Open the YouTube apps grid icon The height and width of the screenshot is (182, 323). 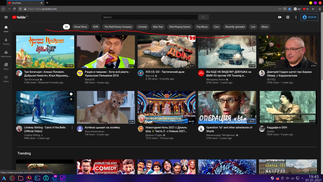click(x=288, y=17)
